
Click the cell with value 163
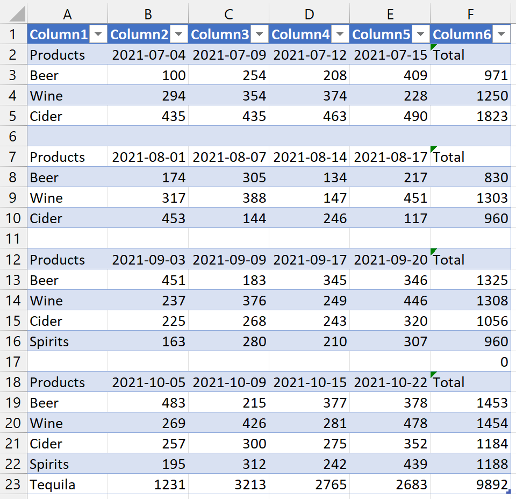pos(148,341)
